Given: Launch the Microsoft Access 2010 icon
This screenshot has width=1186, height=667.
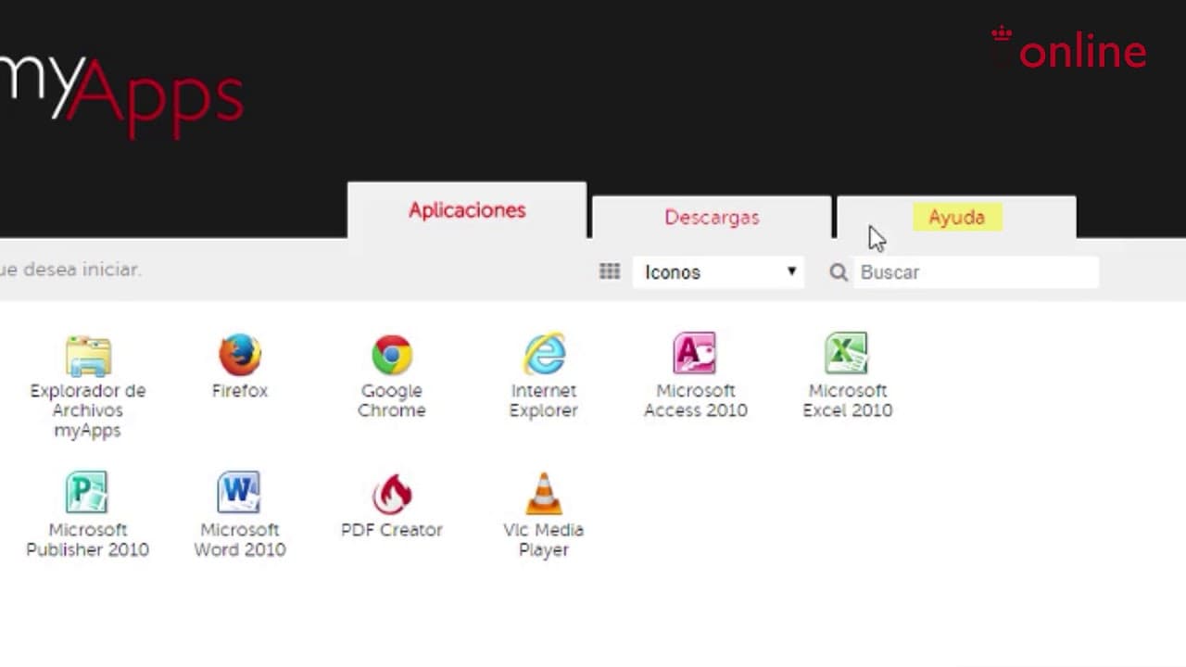Looking at the screenshot, I should [x=695, y=354].
